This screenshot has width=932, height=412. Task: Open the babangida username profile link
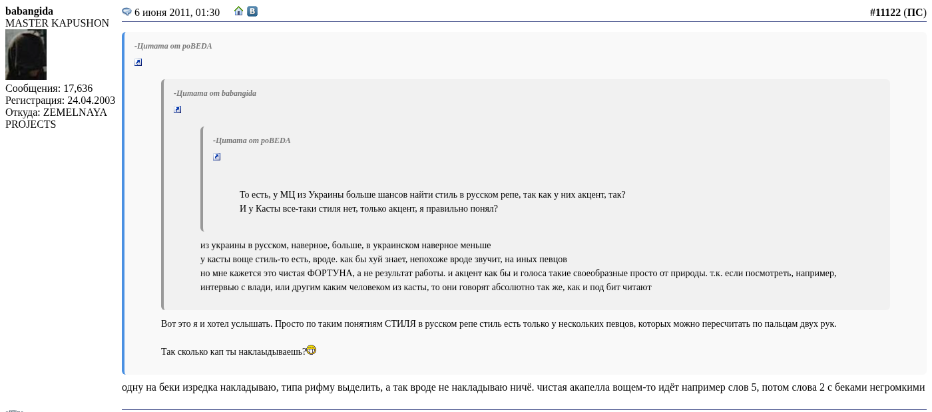coord(29,11)
